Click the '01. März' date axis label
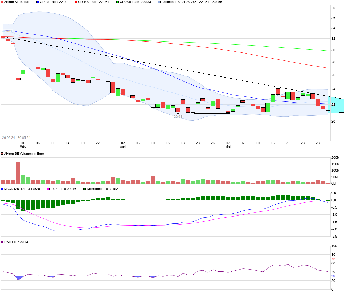The width and height of the screenshot is (344, 293). (23, 145)
